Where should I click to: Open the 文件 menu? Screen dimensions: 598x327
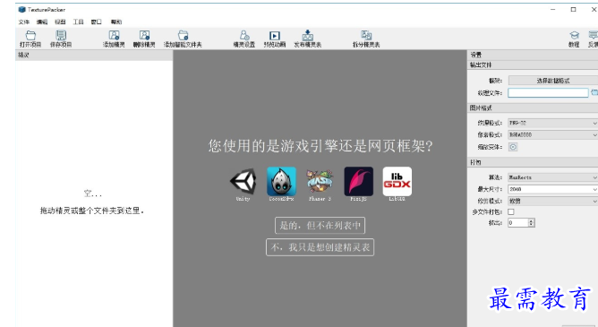(24, 22)
